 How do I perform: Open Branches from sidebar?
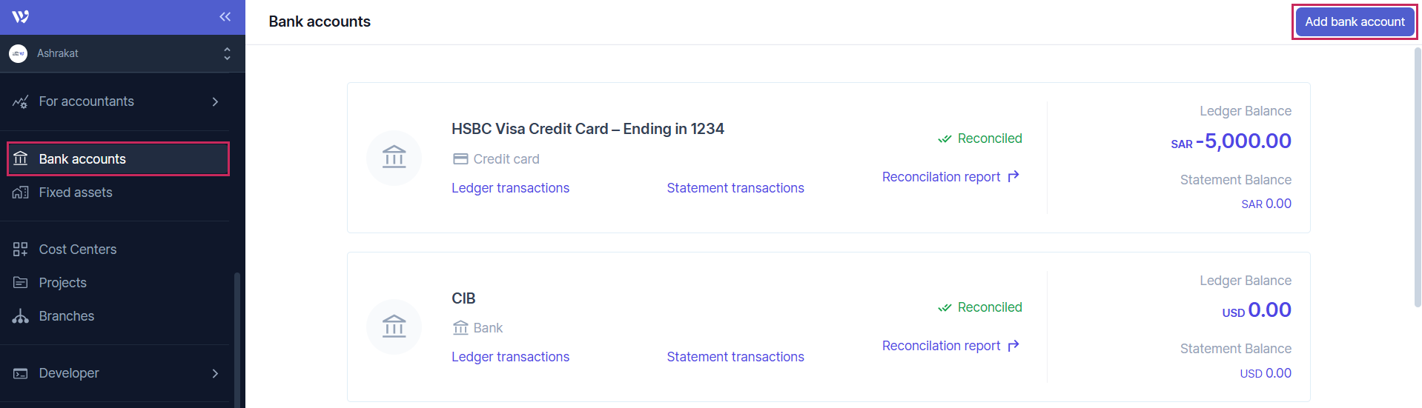click(x=66, y=316)
